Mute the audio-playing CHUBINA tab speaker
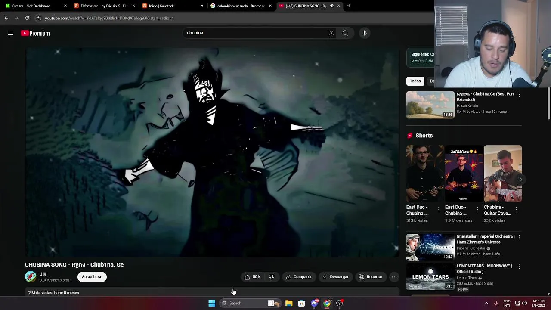 coord(331,6)
